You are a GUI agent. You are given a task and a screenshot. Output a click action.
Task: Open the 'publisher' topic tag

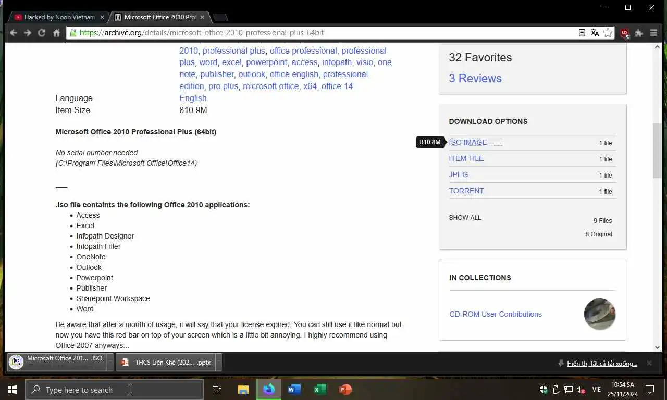pyautogui.click(x=217, y=74)
